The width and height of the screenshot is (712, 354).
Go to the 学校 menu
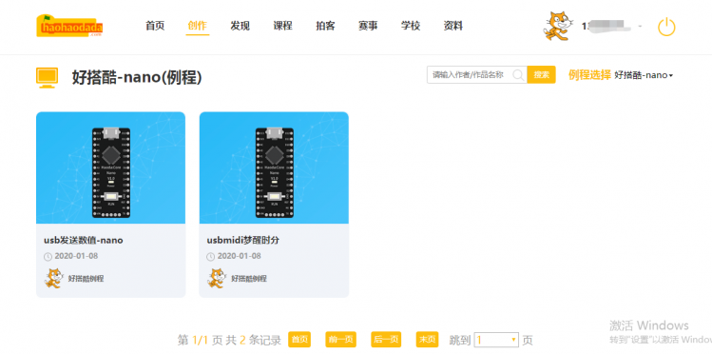point(411,26)
